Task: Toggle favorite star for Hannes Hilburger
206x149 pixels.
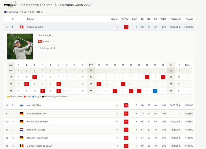Action: pyautogui.click(x=7, y=138)
